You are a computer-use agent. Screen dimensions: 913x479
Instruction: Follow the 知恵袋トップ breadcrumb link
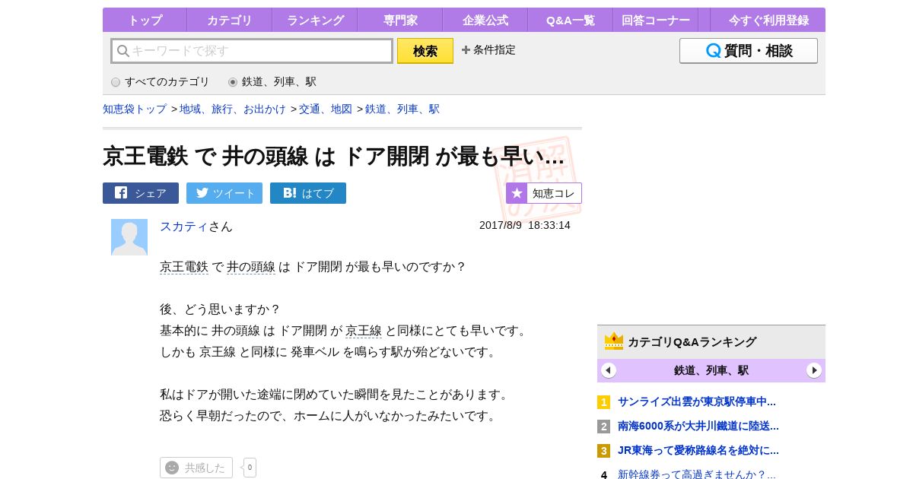pyautogui.click(x=135, y=109)
